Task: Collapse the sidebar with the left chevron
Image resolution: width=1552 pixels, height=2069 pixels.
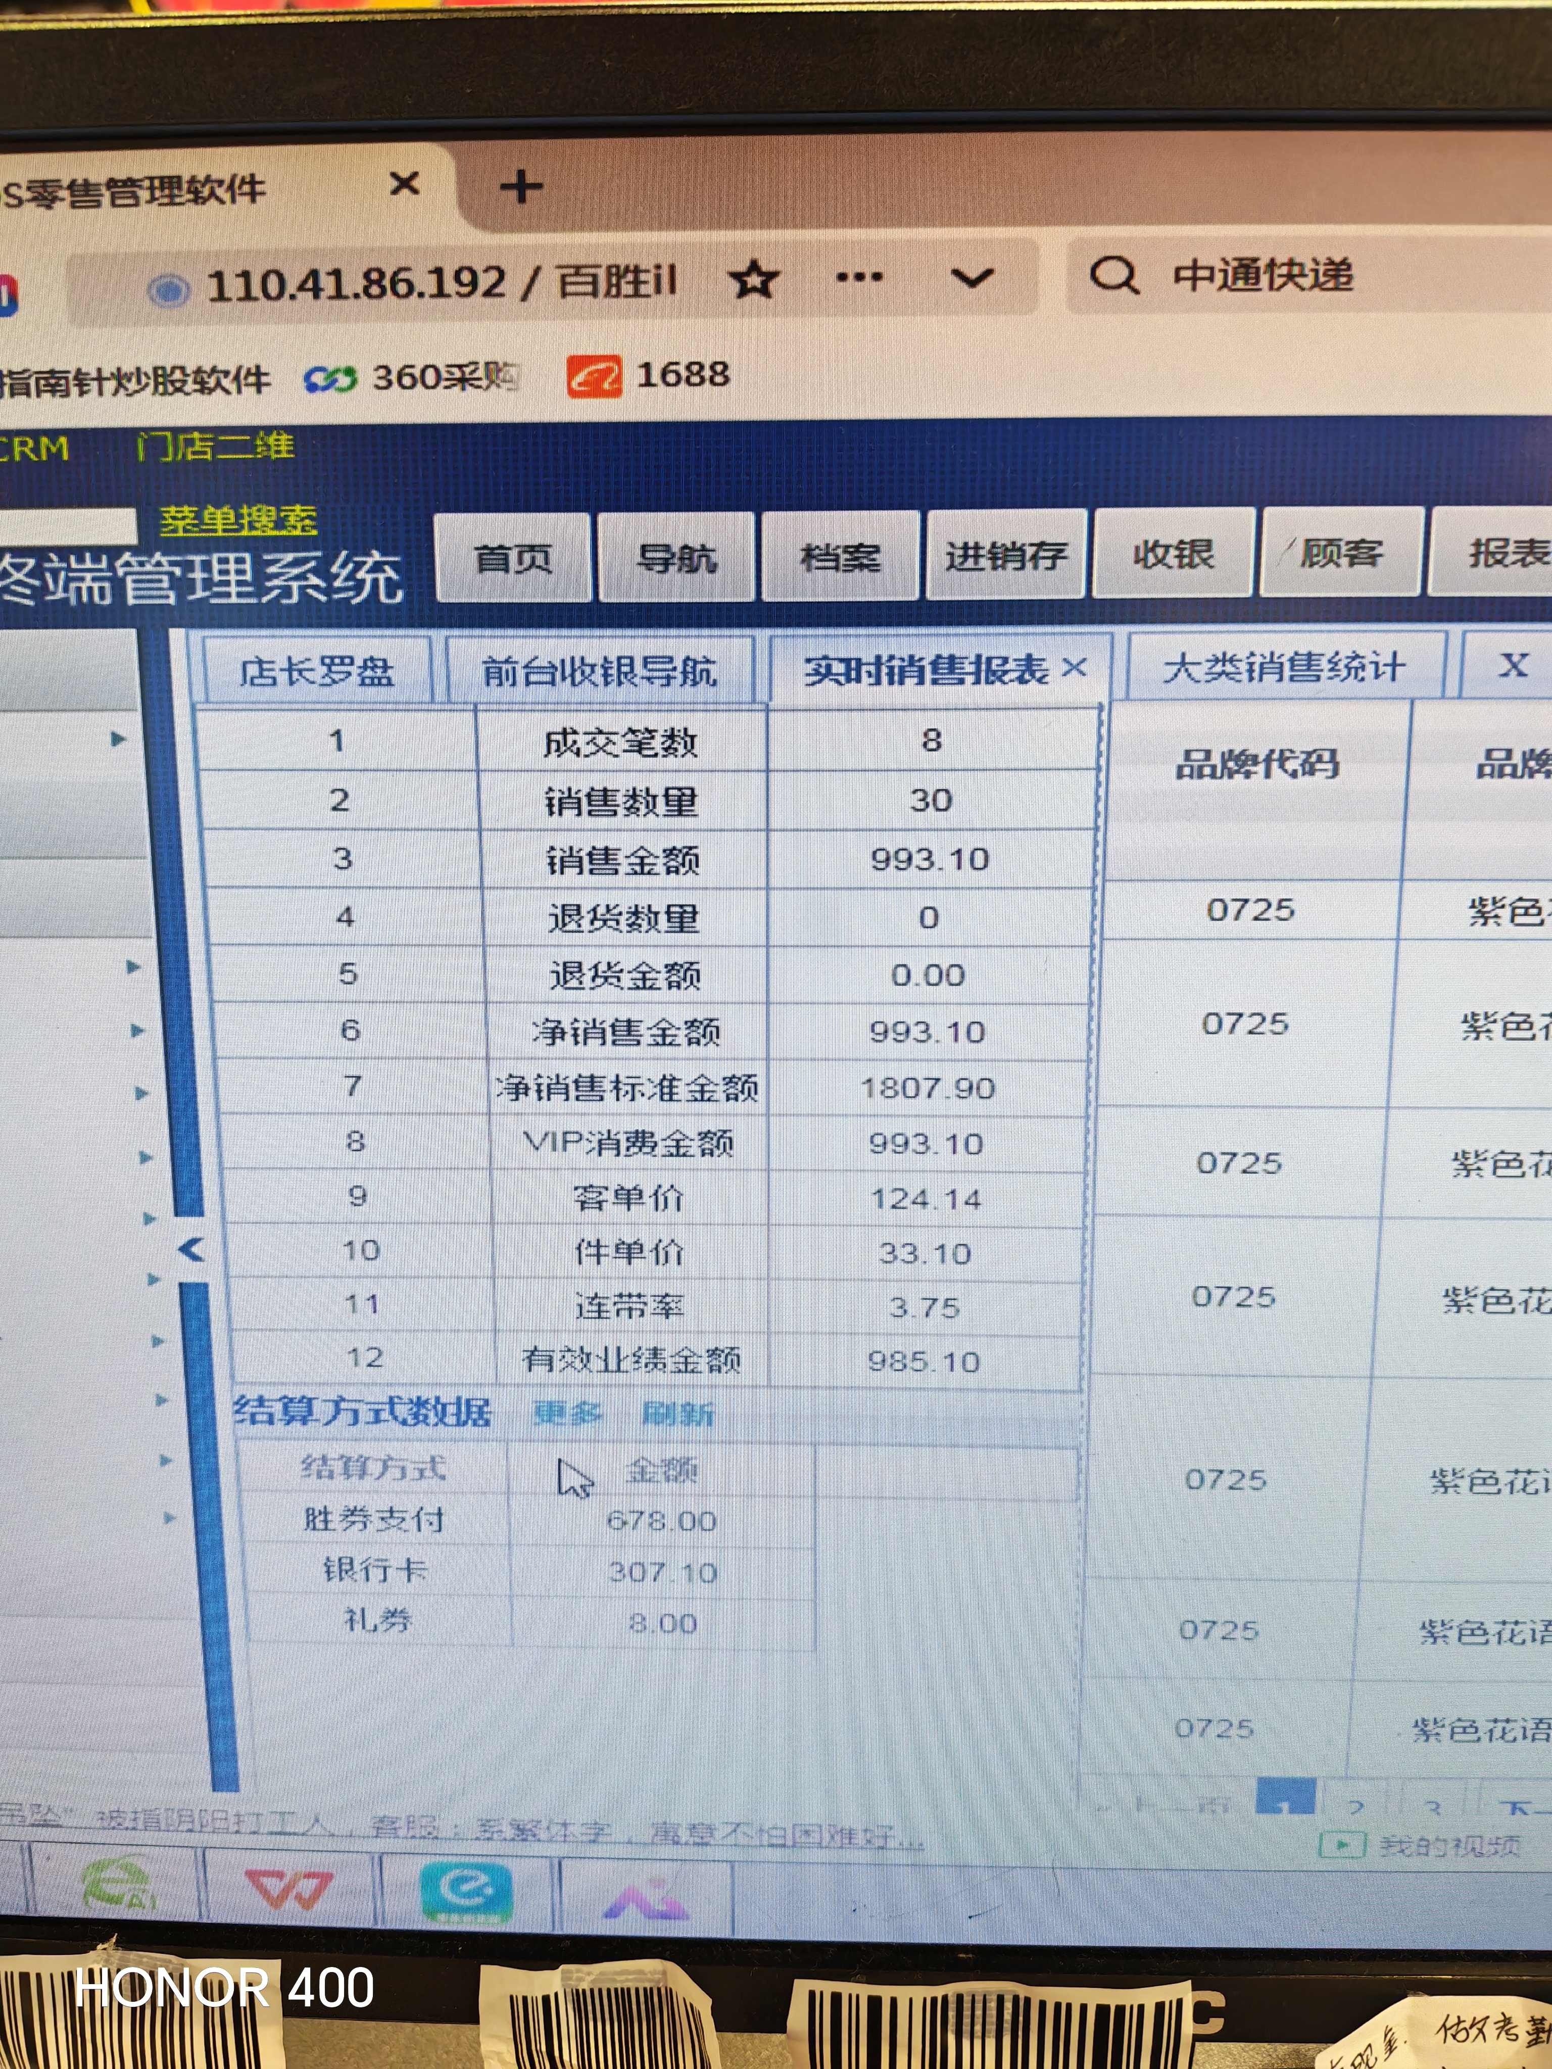Action: 191,1249
